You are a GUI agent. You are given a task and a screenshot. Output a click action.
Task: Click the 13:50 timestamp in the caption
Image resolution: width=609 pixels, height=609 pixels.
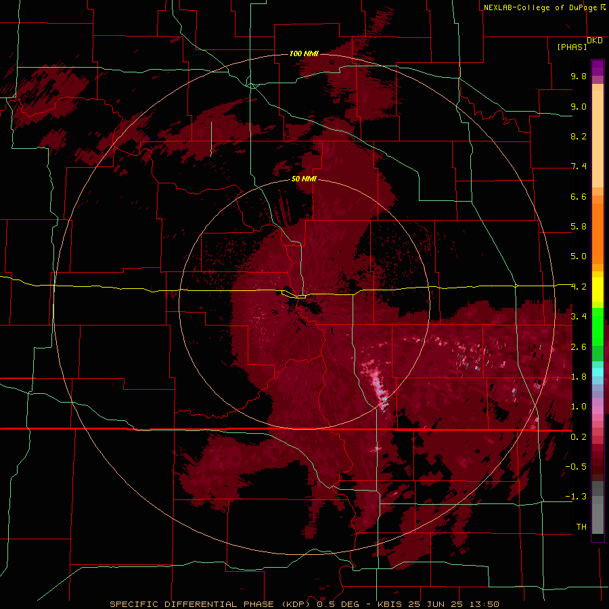(483, 604)
